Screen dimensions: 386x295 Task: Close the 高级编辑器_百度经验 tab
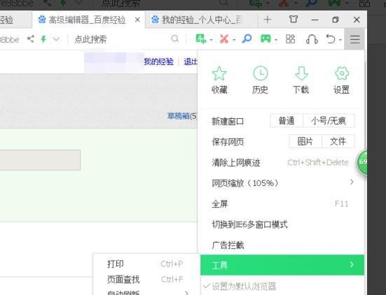(137, 20)
